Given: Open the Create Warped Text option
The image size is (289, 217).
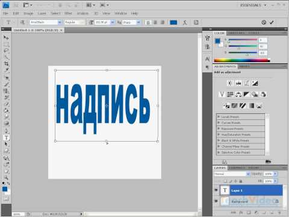Looking at the screenshot, I should tap(185, 22).
